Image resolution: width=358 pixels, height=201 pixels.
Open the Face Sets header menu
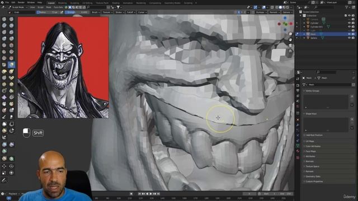click(x=58, y=7)
